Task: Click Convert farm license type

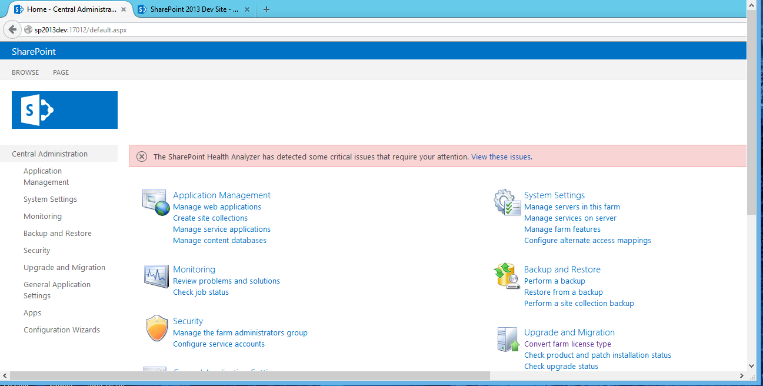Action: pyautogui.click(x=568, y=344)
